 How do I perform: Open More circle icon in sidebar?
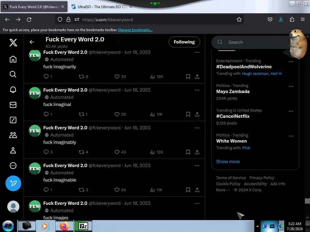(13, 166)
